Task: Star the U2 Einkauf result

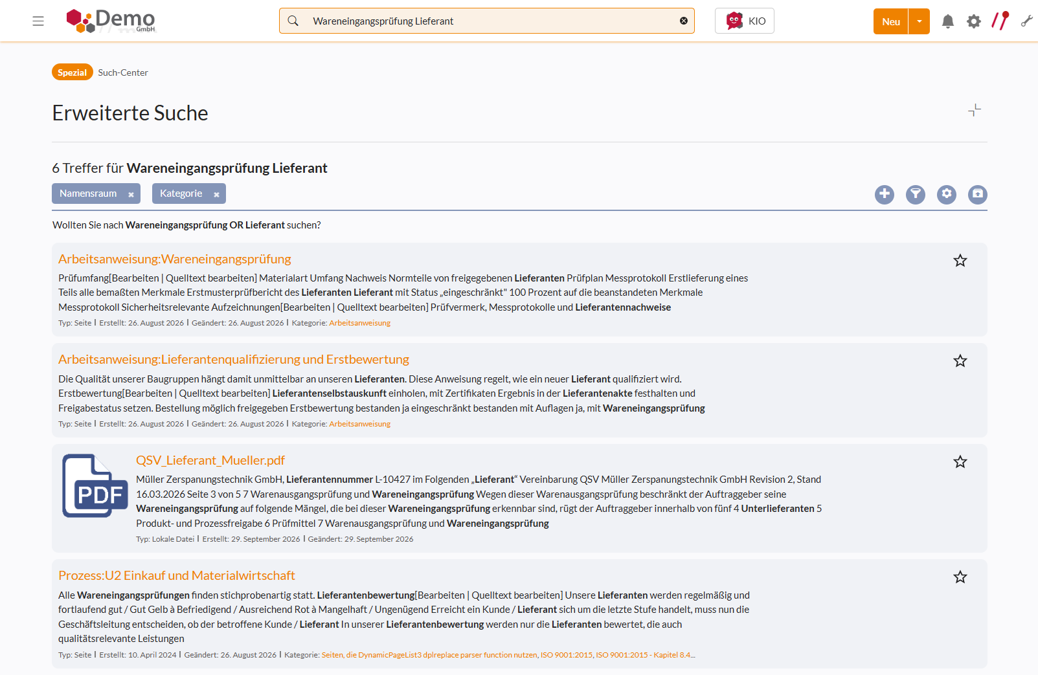Action: pos(960,577)
